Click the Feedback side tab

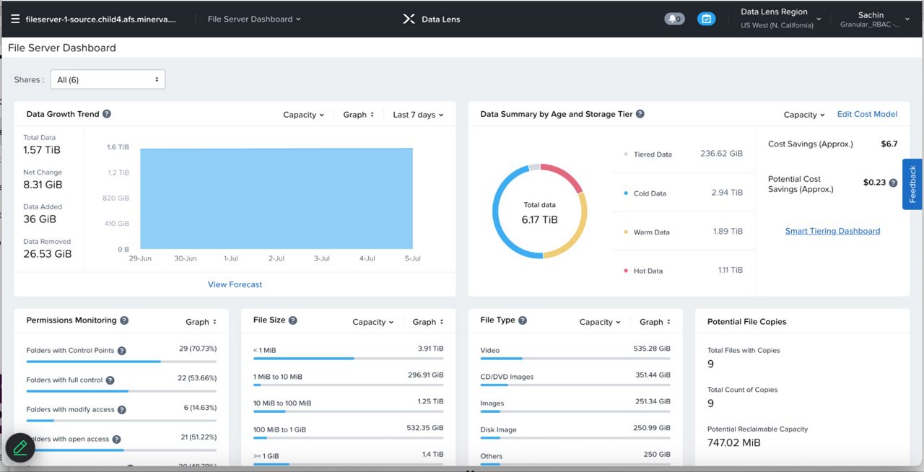click(x=912, y=184)
